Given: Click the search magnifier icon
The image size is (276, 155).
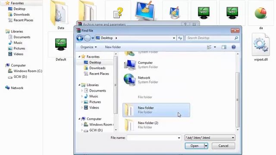Looking at the screenshot, I should pyautogui.click(x=236, y=38).
